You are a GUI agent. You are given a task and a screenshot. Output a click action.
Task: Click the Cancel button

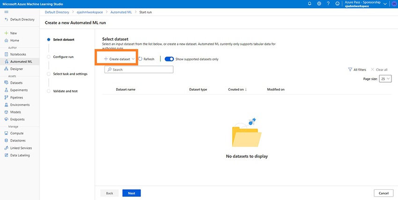pos(383,193)
